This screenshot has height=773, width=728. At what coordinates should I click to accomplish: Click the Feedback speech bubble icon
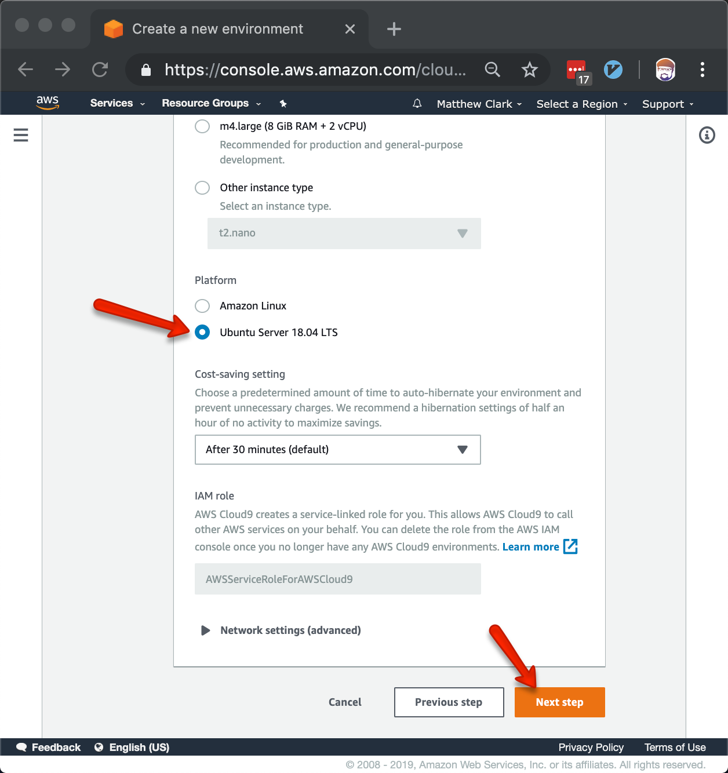[21, 747]
